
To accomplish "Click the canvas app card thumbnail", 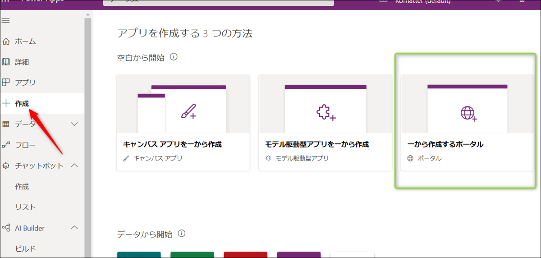I will pos(183,104).
